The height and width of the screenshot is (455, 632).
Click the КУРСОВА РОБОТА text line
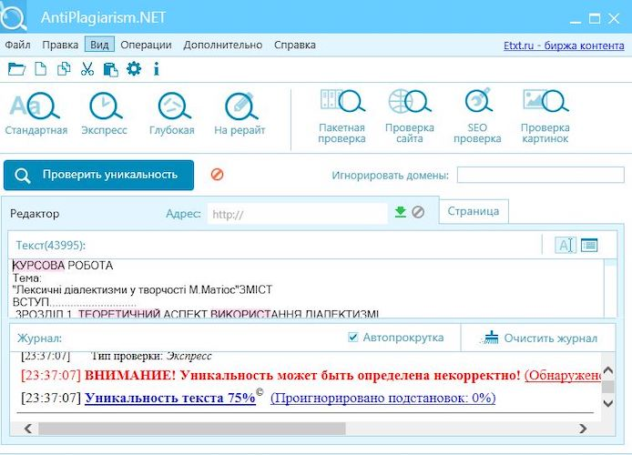click(63, 266)
